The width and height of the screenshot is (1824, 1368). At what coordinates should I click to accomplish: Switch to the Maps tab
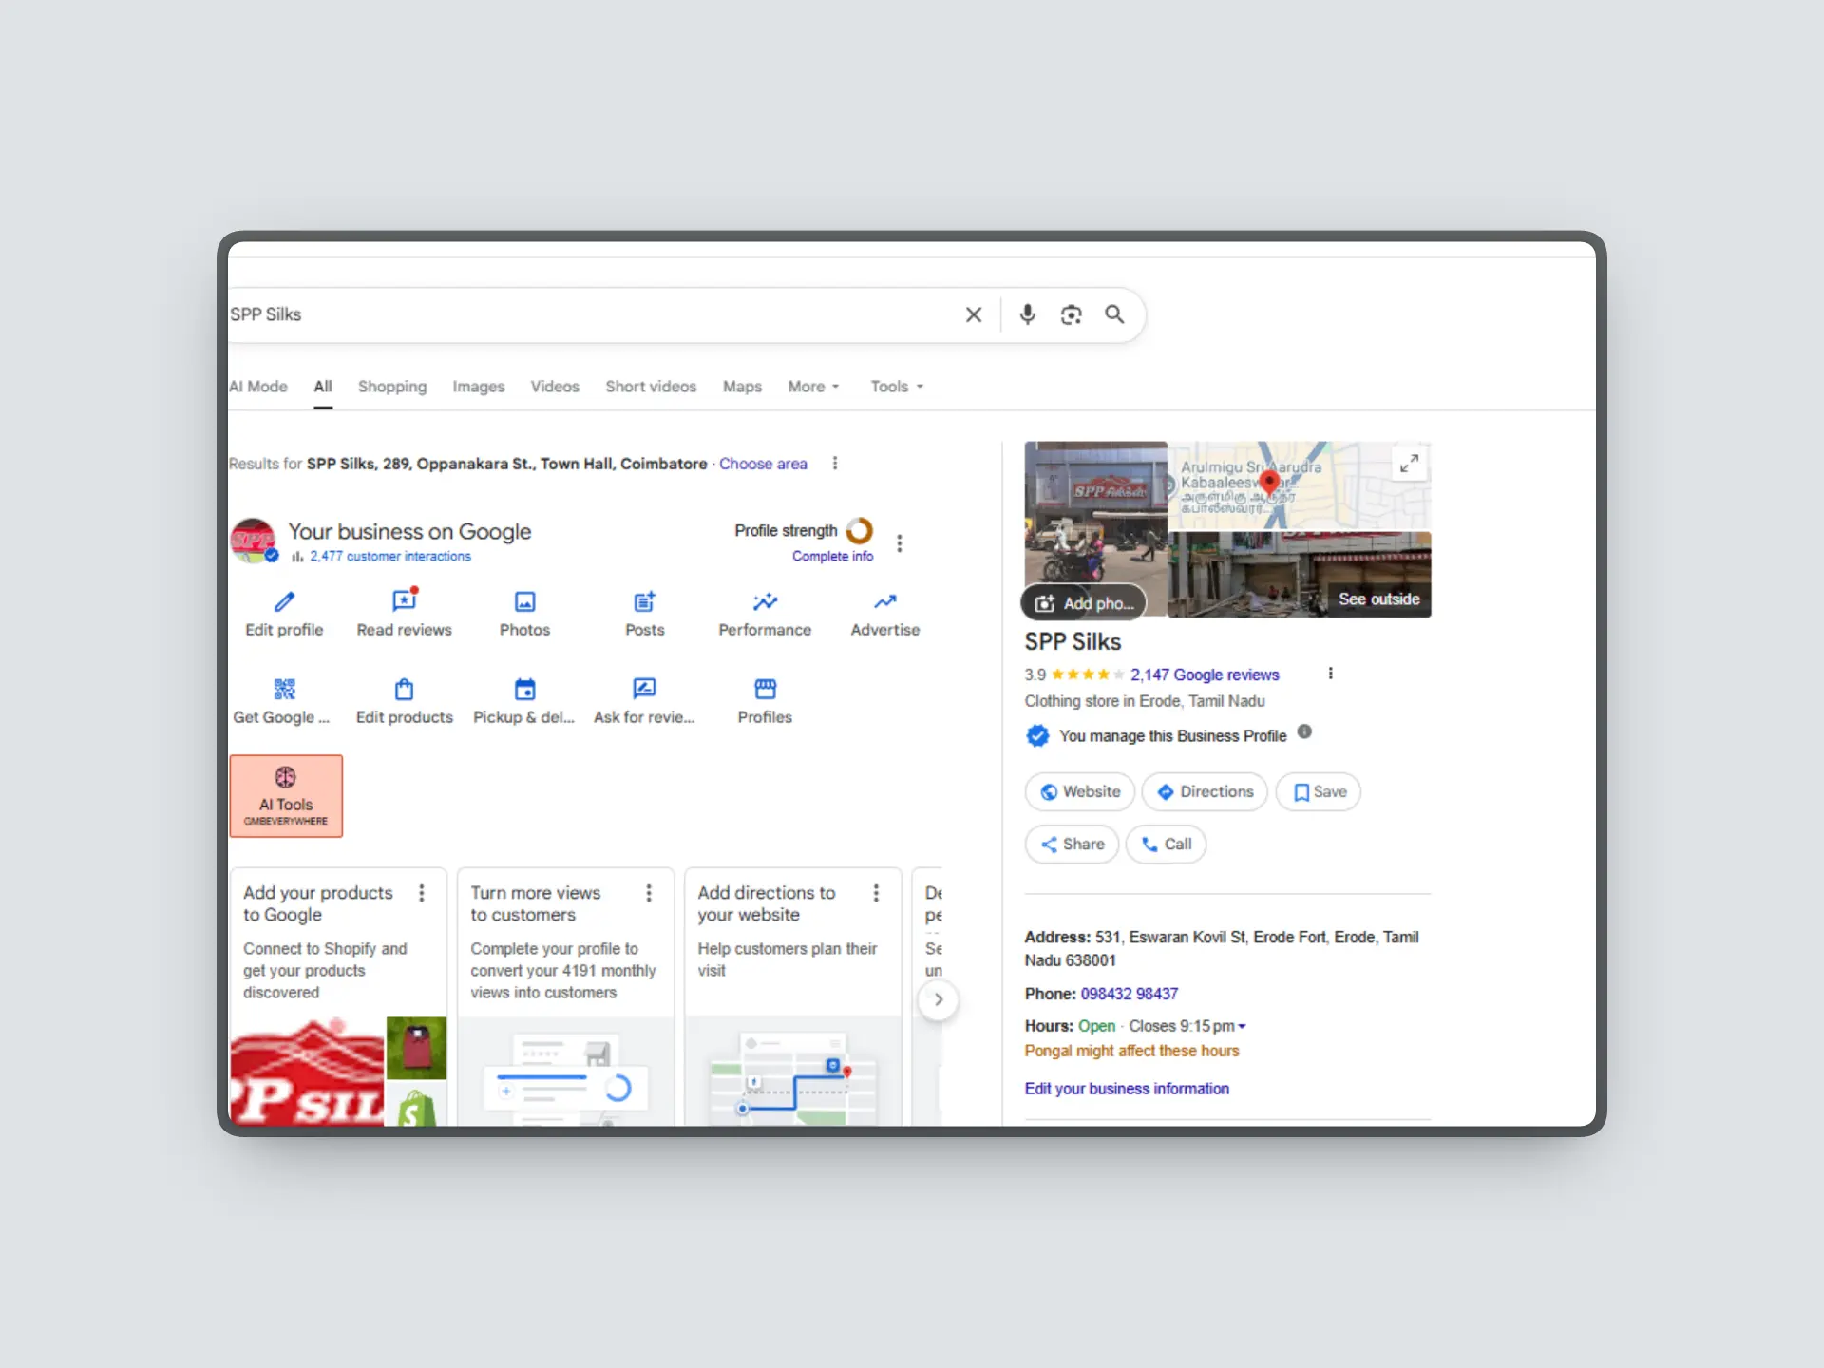coord(742,387)
